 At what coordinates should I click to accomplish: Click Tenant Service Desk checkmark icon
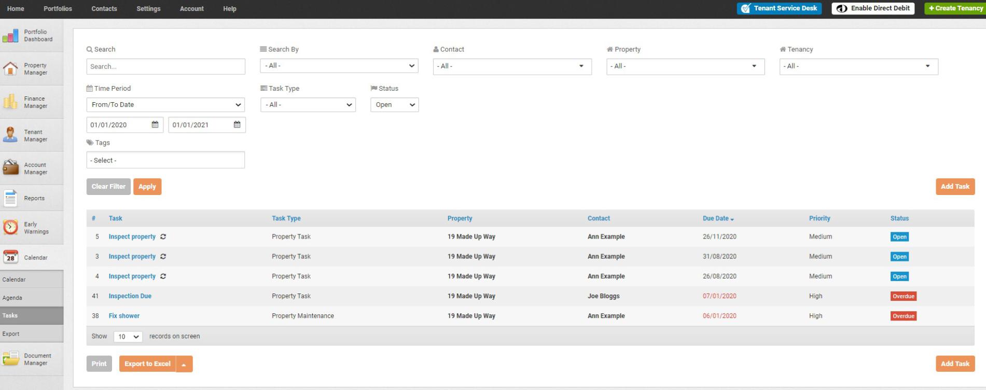click(746, 8)
